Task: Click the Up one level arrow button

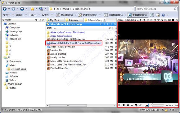Action: click(x=22, y=9)
